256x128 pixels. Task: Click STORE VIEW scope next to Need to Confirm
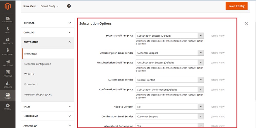click(x=218, y=107)
